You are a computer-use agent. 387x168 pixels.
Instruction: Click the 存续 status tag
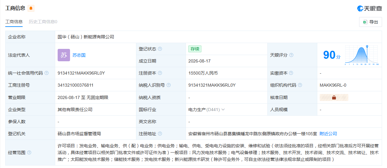point(195,49)
